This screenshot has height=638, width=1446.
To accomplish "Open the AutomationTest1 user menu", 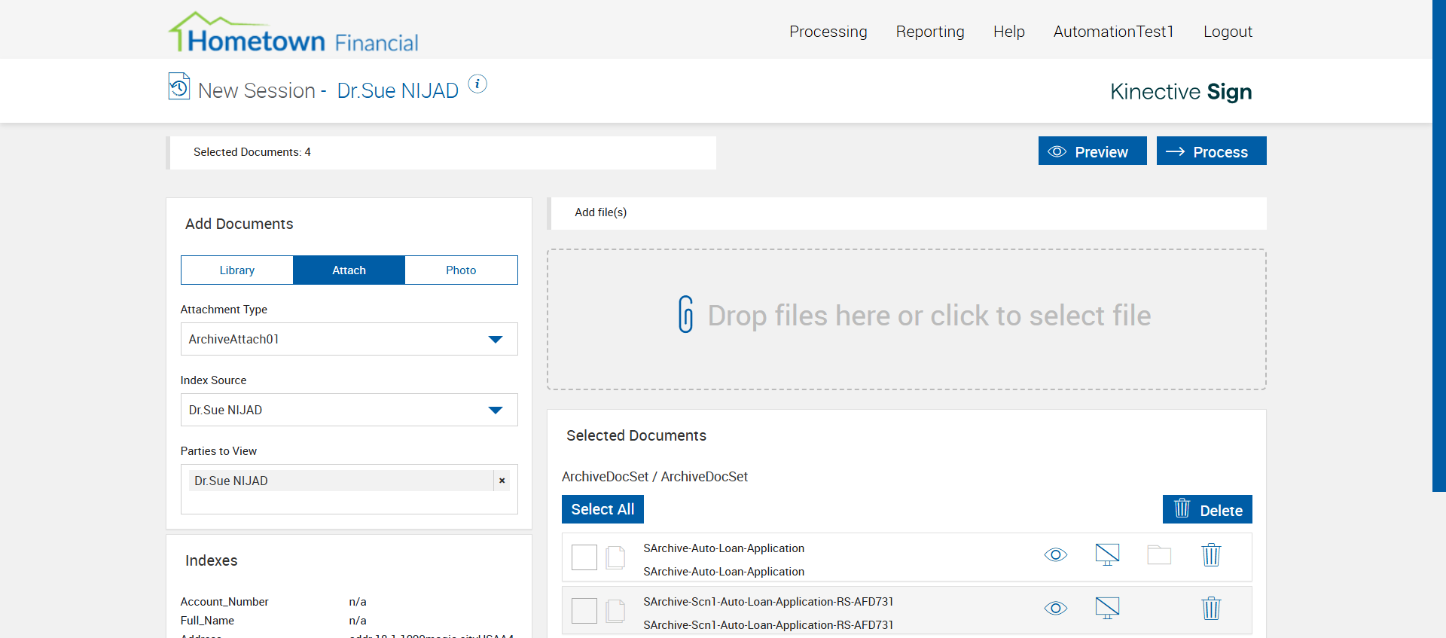I will pyautogui.click(x=1114, y=32).
